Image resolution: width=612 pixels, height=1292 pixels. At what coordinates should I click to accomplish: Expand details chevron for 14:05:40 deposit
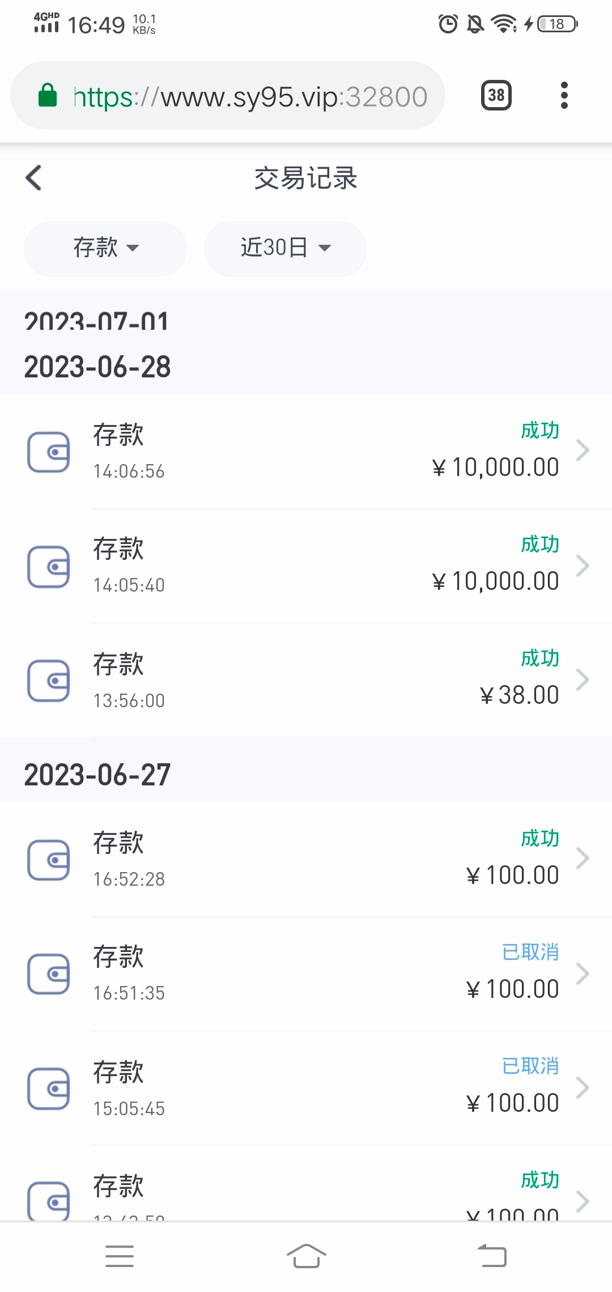point(583,566)
